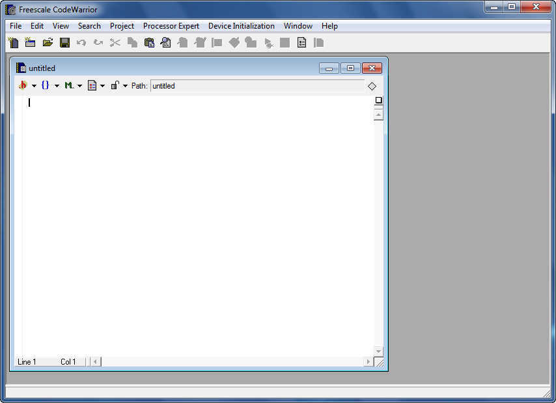
Task: Open an existing file
Action: [x=48, y=42]
